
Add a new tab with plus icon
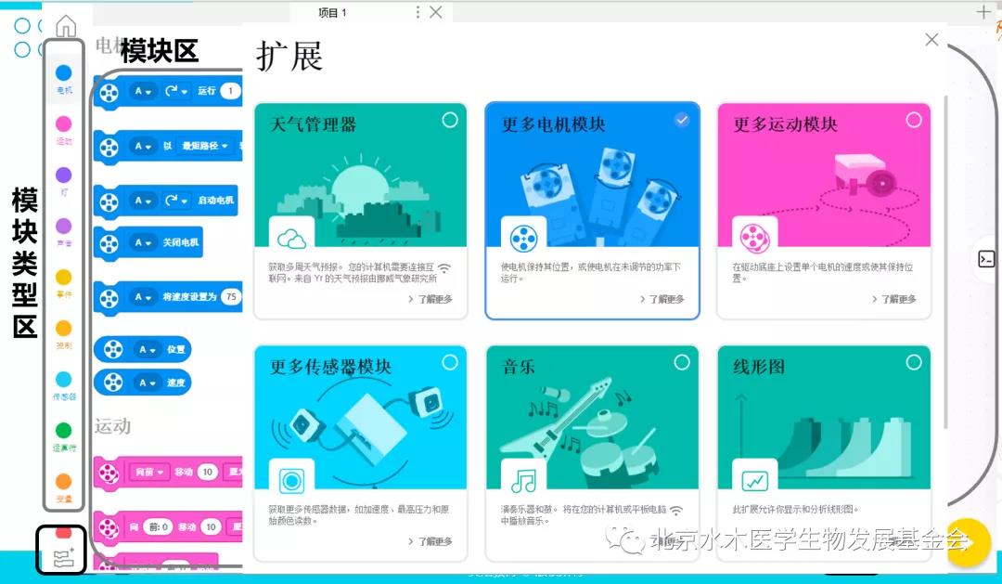click(x=983, y=12)
